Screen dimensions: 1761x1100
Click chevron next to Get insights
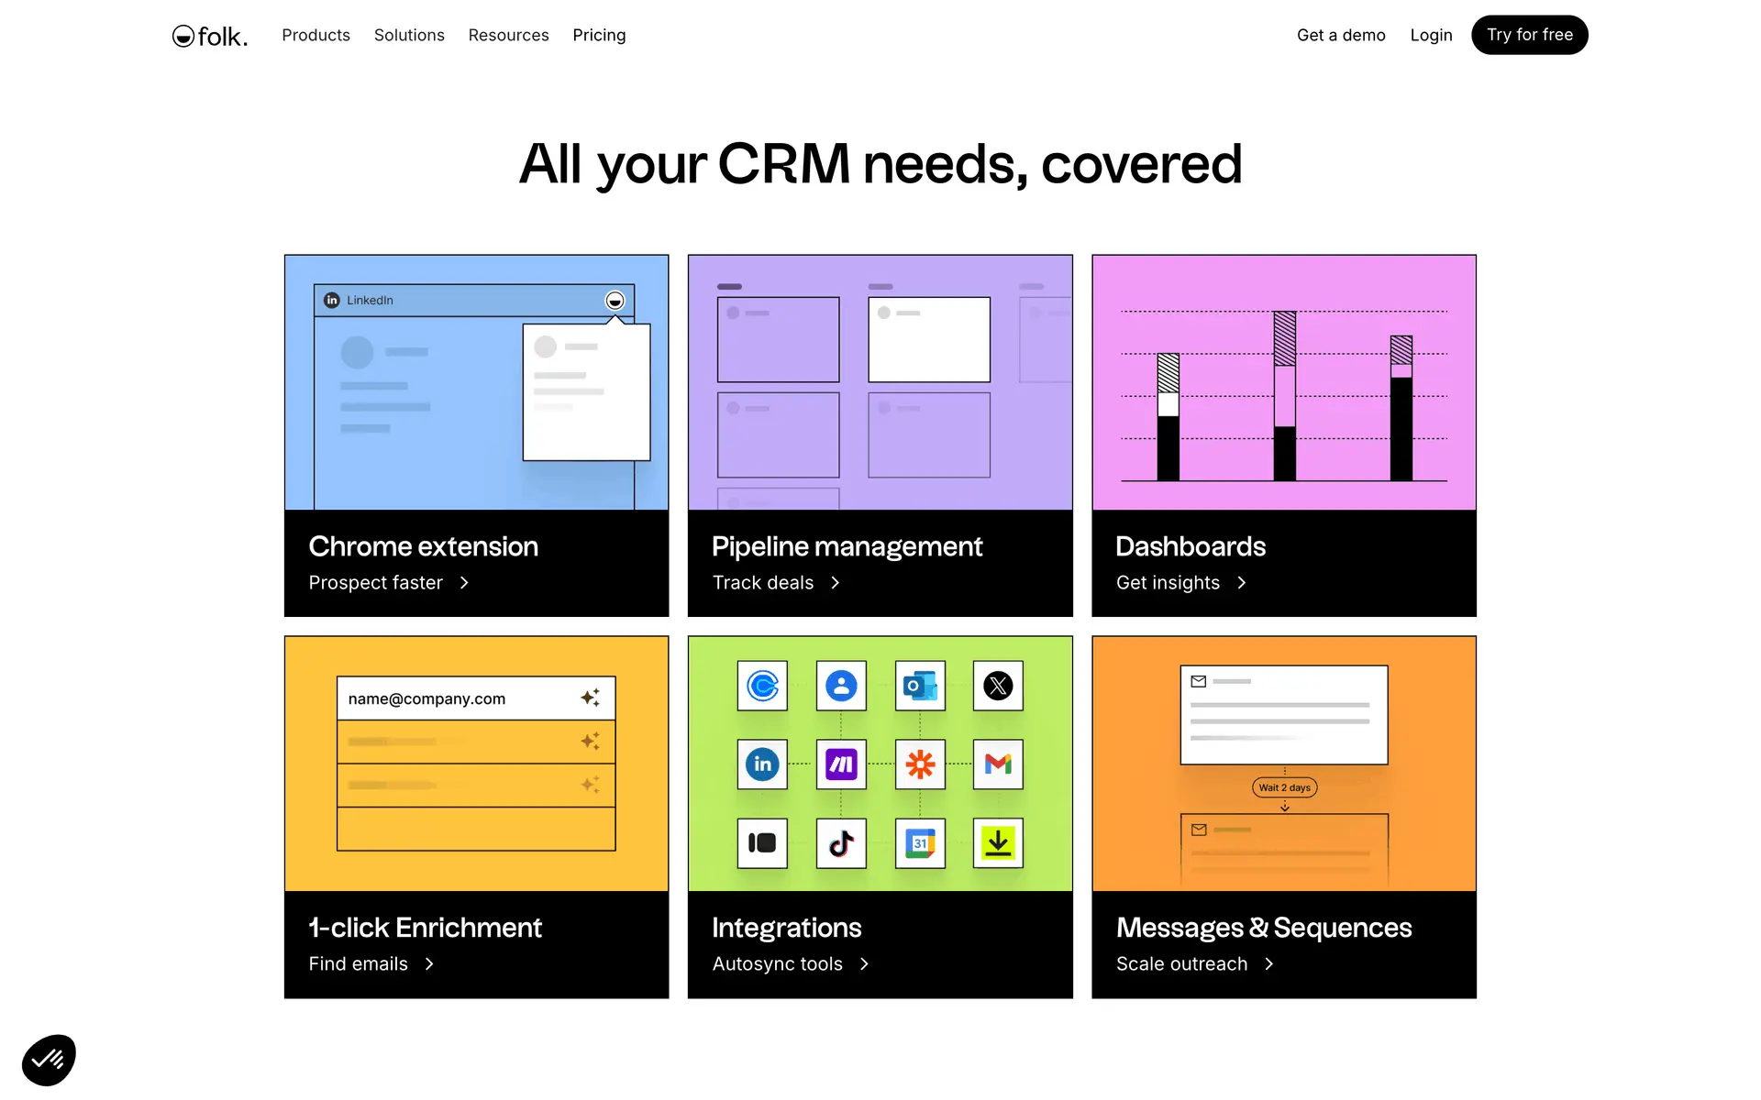(x=1241, y=583)
